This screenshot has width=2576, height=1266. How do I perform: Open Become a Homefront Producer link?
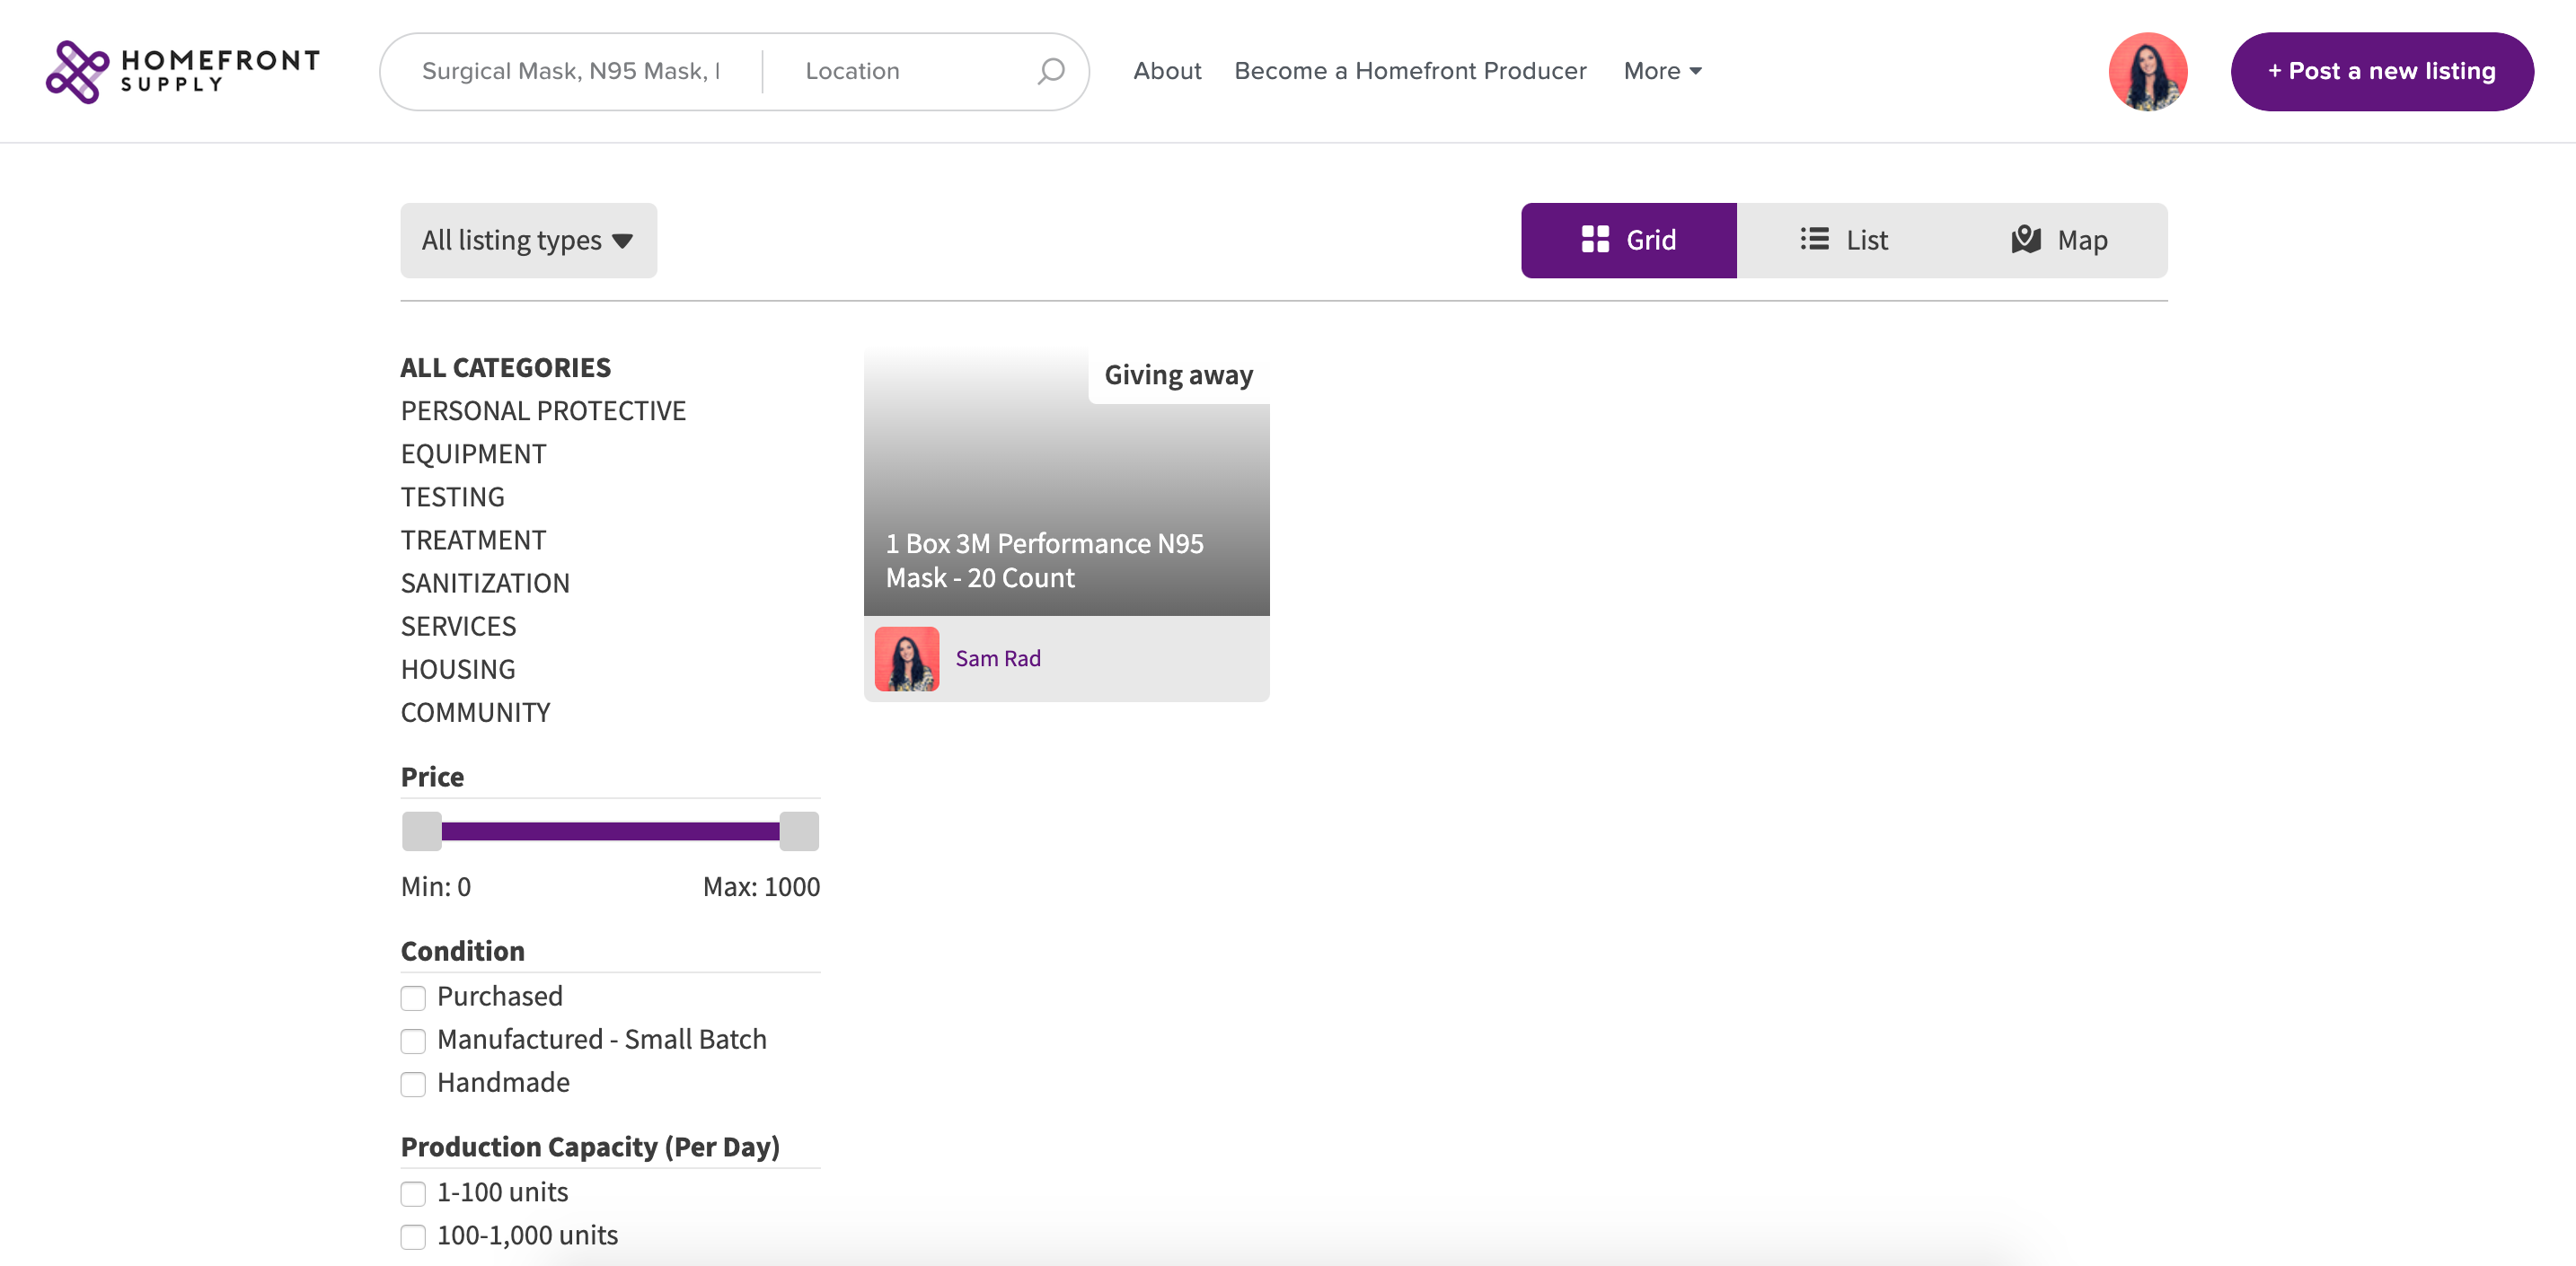pos(1409,71)
